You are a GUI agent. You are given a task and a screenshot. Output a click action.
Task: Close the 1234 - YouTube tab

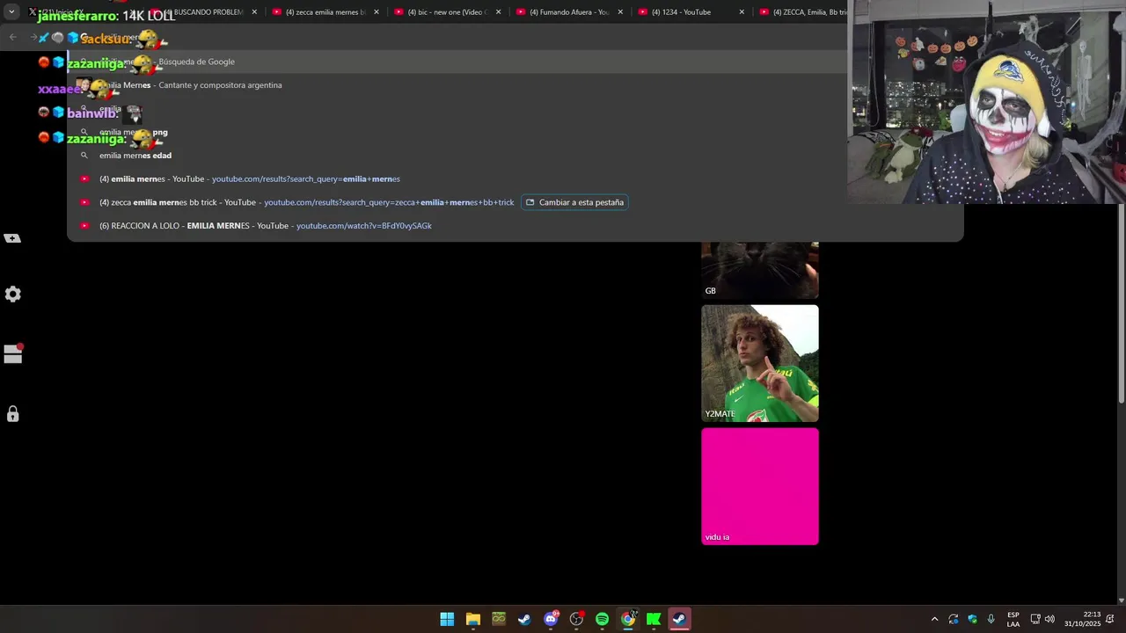(742, 12)
